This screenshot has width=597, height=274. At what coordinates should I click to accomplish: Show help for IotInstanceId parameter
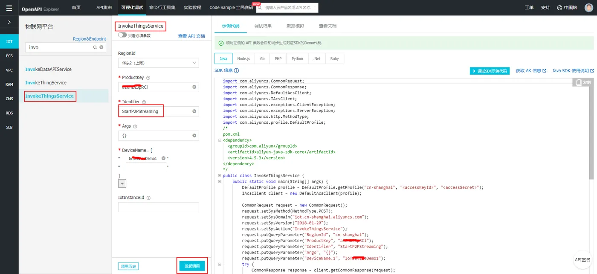tap(148, 198)
